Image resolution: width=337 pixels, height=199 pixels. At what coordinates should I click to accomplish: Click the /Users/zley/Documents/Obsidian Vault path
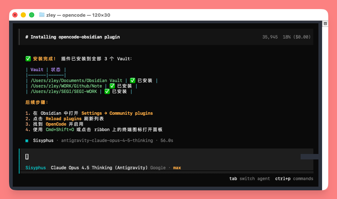pos(76,81)
